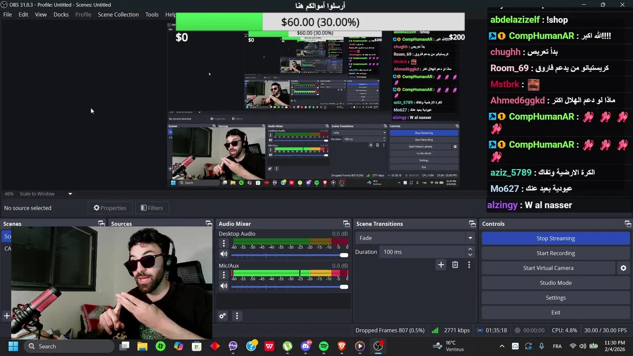Open Desktop Audio three-dot options menu
The height and width of the screenshot is (356, 633).
tap(224, 243)
